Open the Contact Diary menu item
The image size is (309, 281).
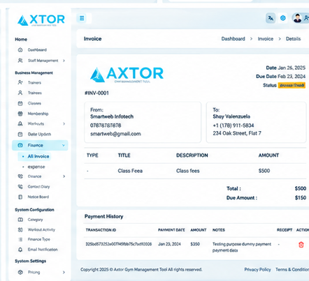38,186
